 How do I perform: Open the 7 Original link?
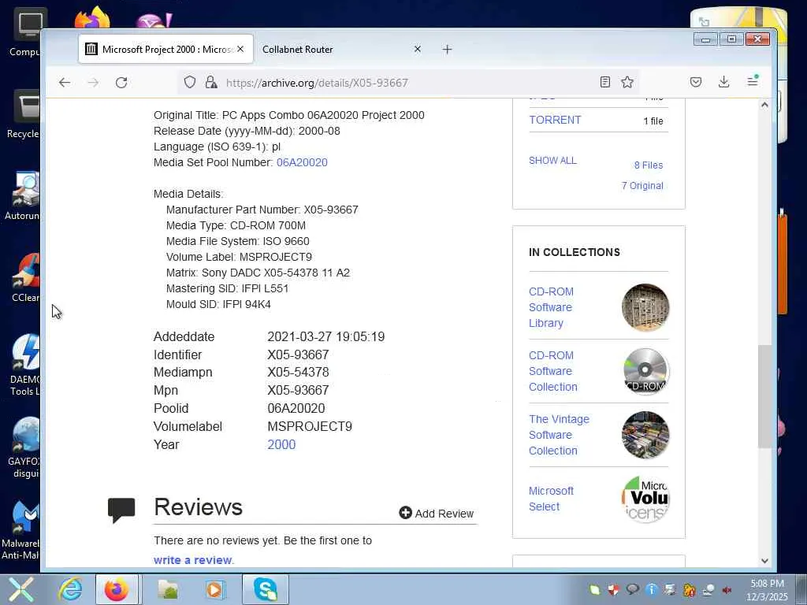click(x=642, y=186)
